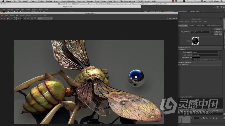Click the play forwards button
225x126 pixels.
pos(214,118)
